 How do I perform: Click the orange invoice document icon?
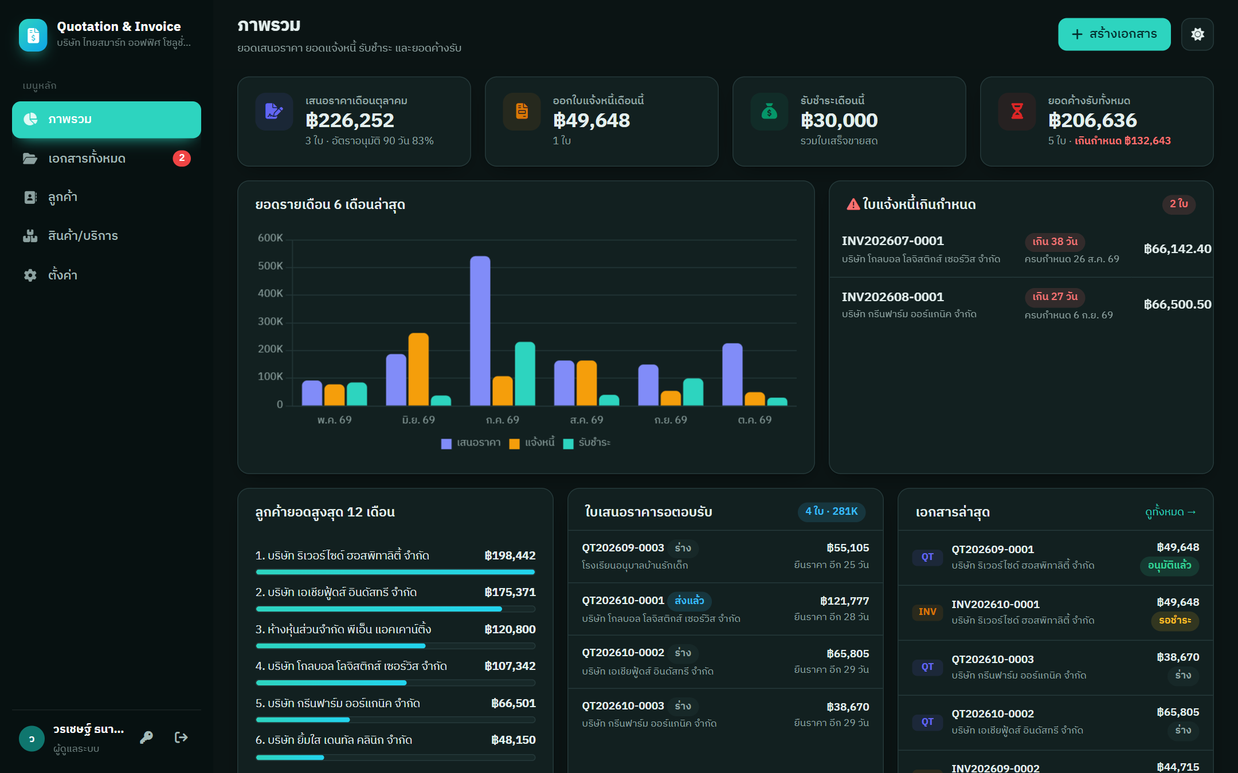[x=522, y=111]
